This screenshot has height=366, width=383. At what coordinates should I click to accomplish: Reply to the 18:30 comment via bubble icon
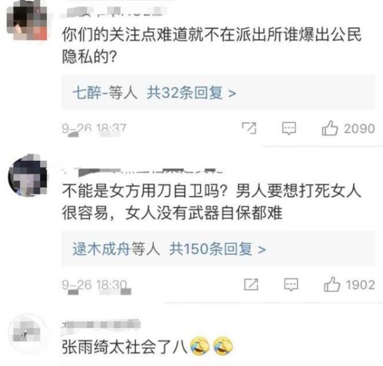[291, 285]
